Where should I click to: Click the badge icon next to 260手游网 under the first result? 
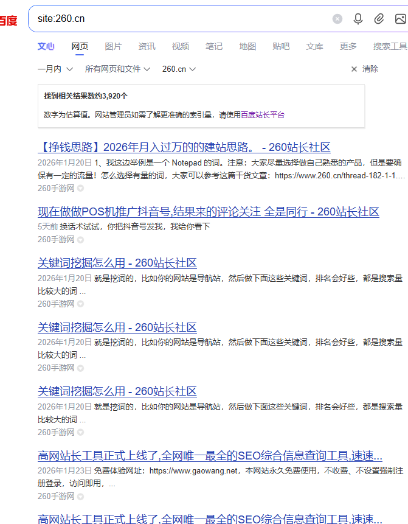click(80, 189)
